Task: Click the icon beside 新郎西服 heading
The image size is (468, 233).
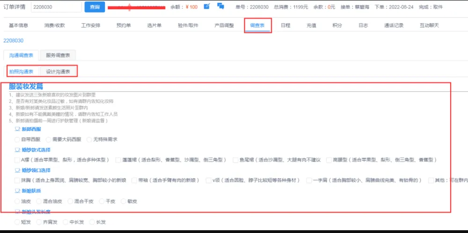Action: [17, 129]
